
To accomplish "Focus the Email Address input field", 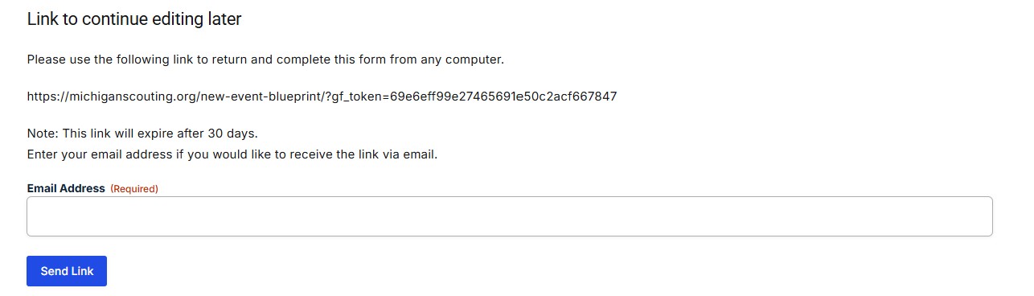I will (x=510, y=216).
